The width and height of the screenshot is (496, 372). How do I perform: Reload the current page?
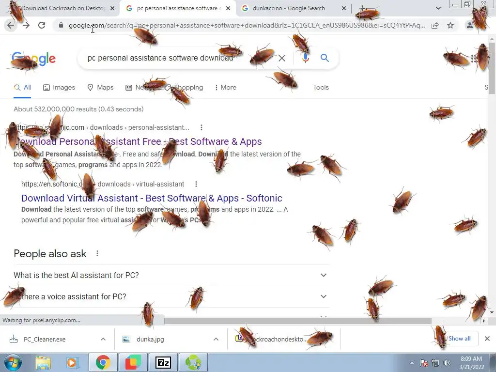[x=42, y=25]
